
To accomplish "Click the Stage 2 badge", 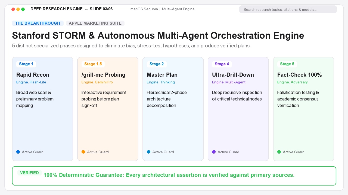I will [157, 64].
